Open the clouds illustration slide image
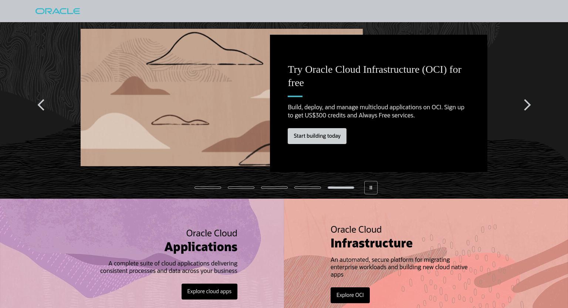 coord(175,97)
